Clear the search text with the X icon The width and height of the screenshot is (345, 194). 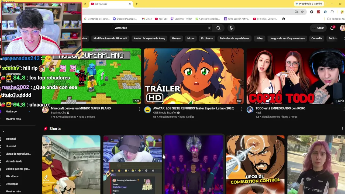coord(209,28)
